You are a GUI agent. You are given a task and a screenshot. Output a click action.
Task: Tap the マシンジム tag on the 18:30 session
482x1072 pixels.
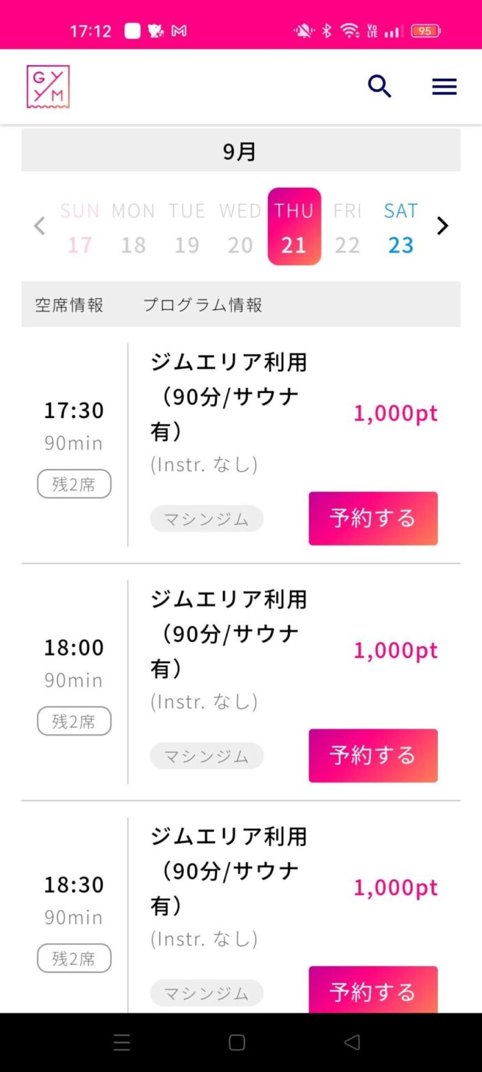pyautogui.click(x=206, y=992)
